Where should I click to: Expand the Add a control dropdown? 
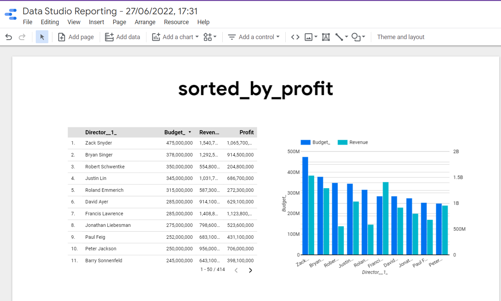point(254,37)
